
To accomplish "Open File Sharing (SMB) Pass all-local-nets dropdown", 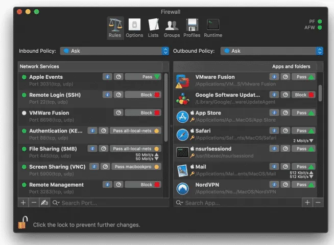I will [x=135, y=149].
